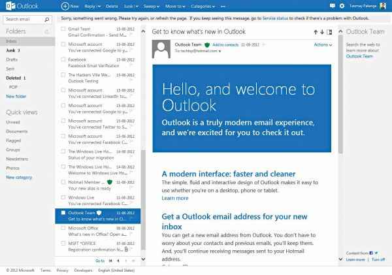This screenshot has width=392, height=275.
Task: Click the Outlook logo in the header
Action: [22, 6]
